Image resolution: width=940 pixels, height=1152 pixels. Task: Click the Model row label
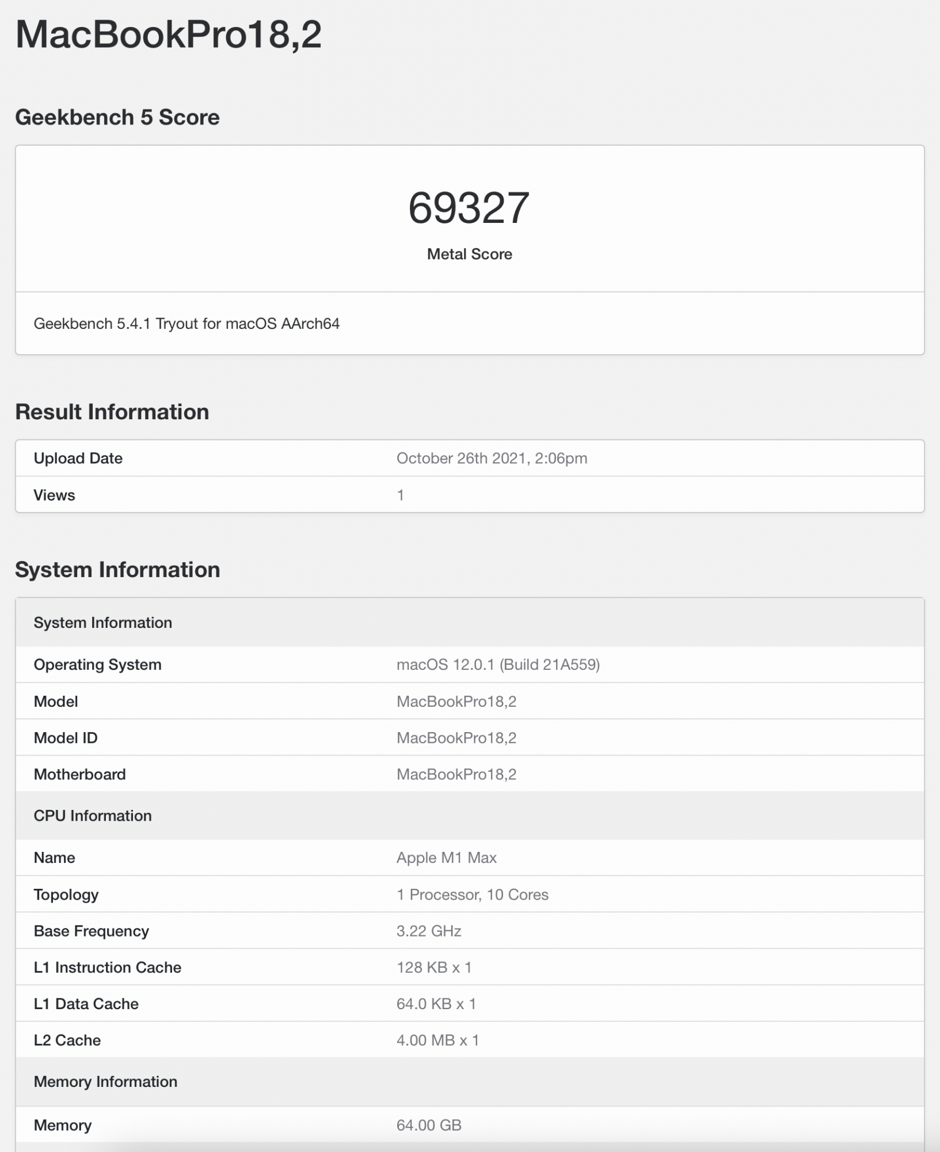coord(56,702)
